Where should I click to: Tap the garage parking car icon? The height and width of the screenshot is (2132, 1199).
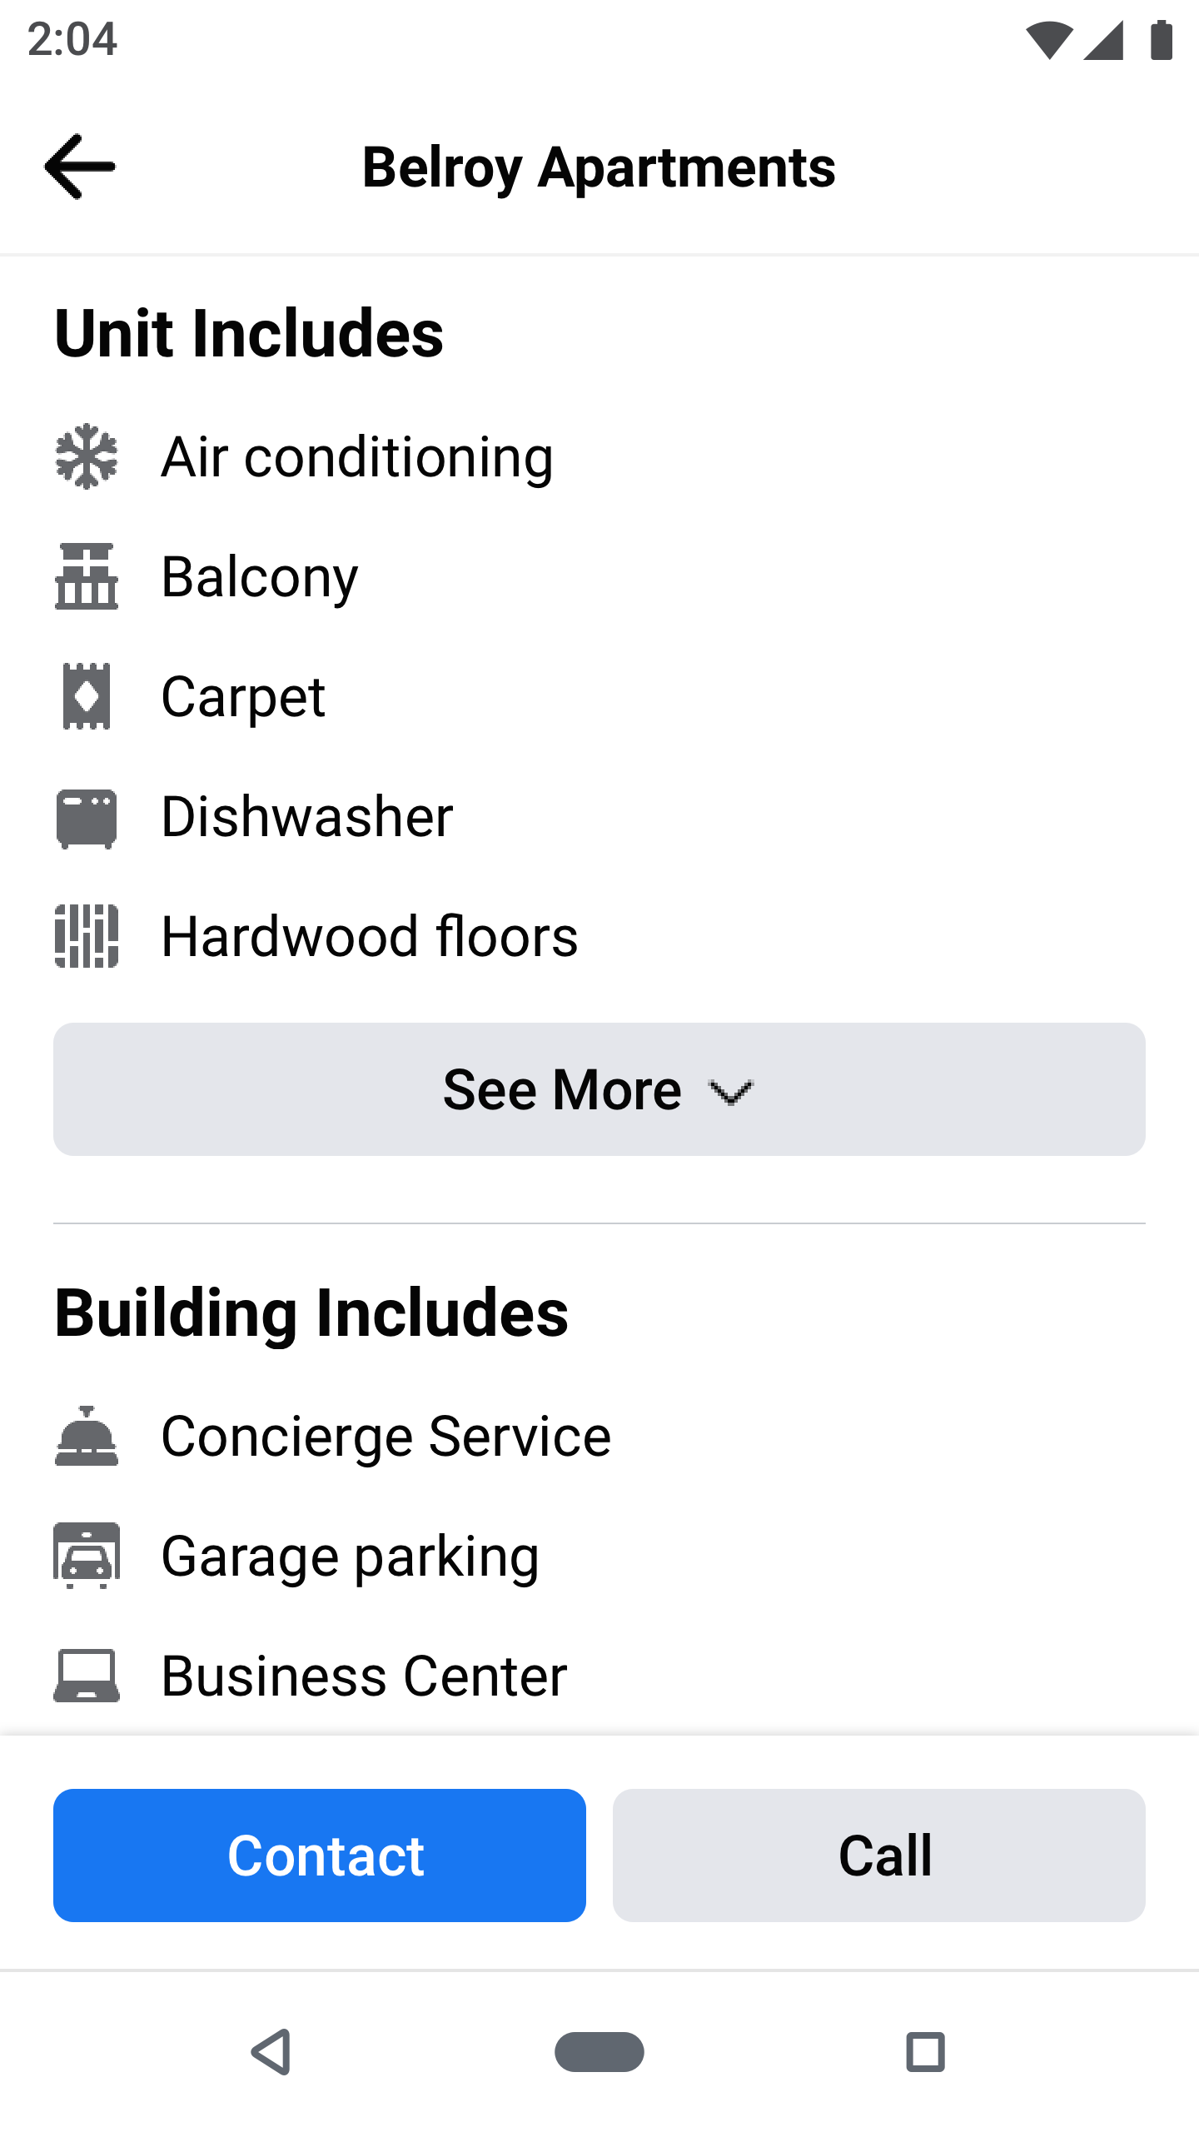[x=87, y=1556]
